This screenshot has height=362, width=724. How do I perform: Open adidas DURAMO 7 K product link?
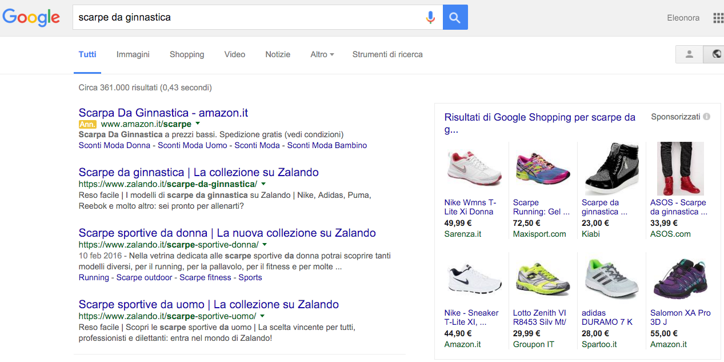tap(607, 317)
